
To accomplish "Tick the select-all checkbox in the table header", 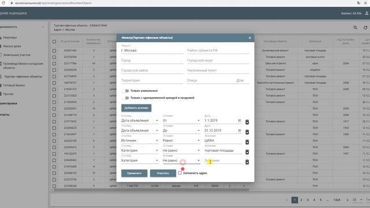I will tap(54, 42).
